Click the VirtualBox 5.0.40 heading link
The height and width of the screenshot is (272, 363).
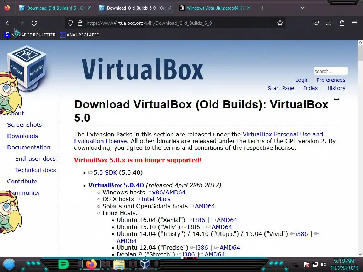(116, 185)
